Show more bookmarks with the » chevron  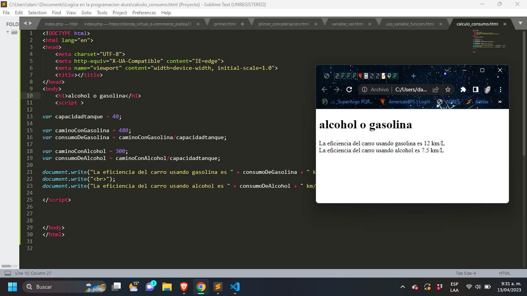pos(500,102)
